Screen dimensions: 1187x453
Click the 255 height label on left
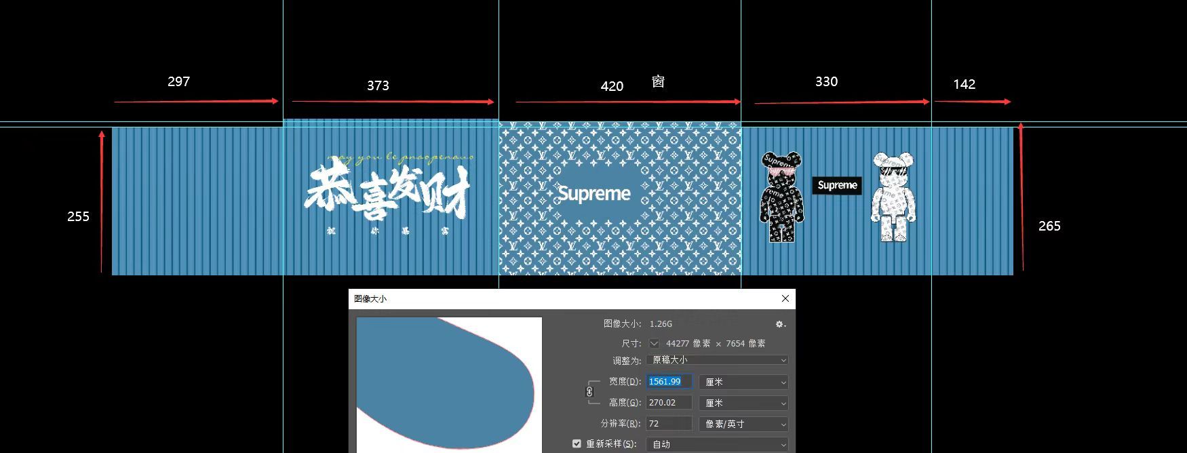point(78,216)
